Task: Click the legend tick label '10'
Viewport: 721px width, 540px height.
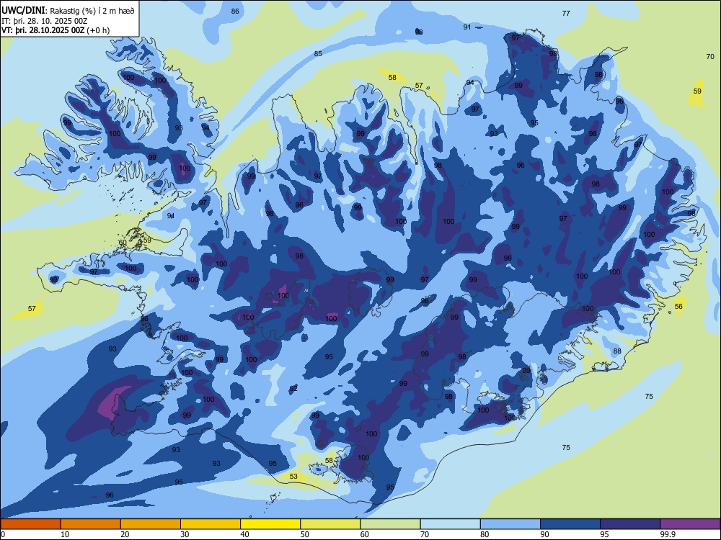Action: 65,534
